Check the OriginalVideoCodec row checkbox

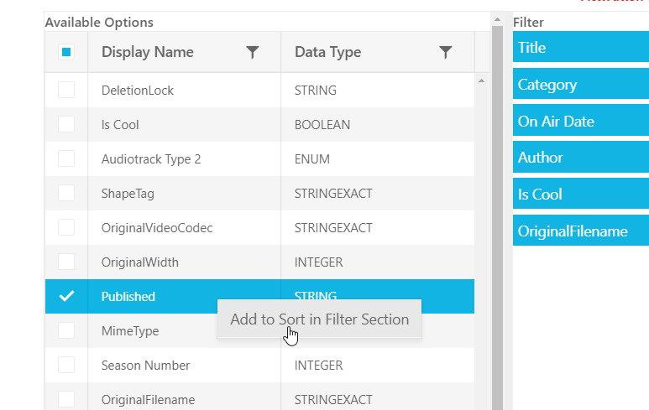(66, 227)
